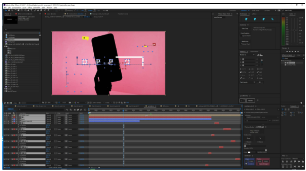Select the Zoom magnifier tool

point(12,10)
